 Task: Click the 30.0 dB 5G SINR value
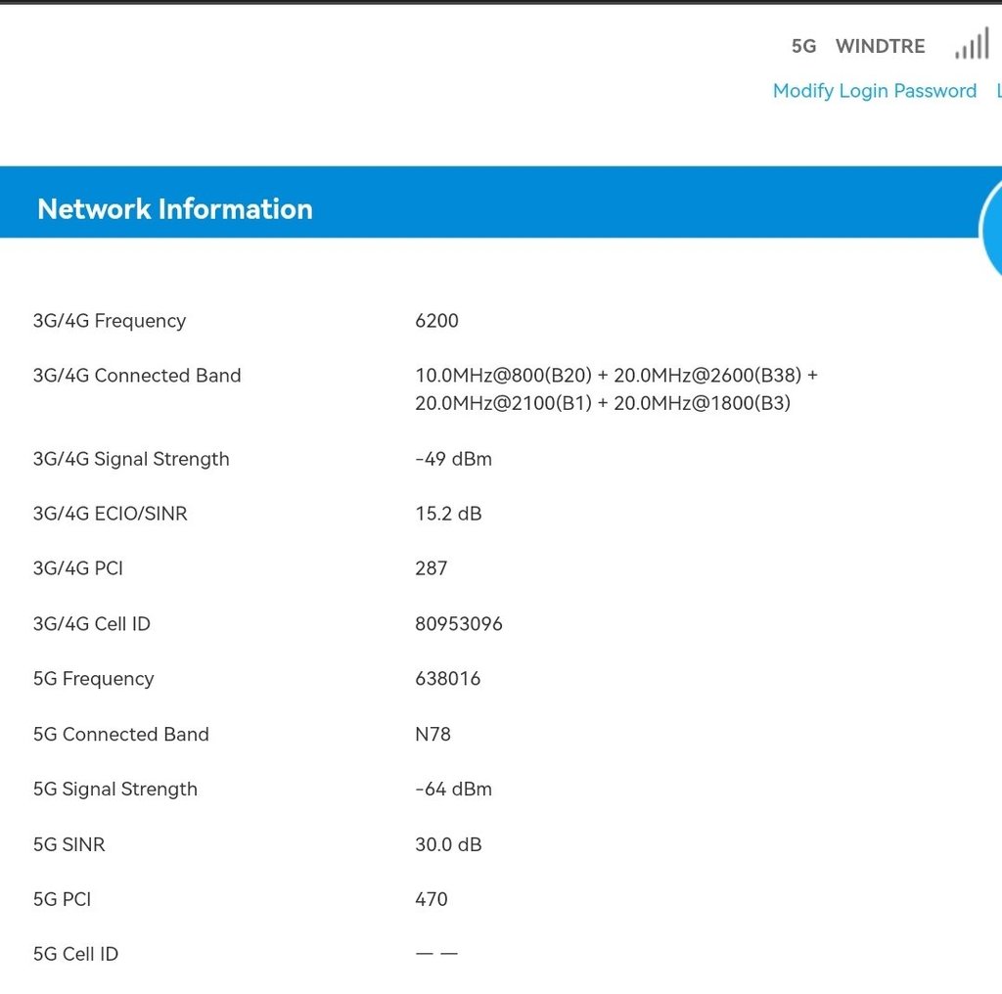(448, 844)
